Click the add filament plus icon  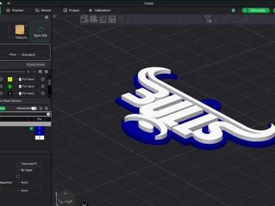29,72
